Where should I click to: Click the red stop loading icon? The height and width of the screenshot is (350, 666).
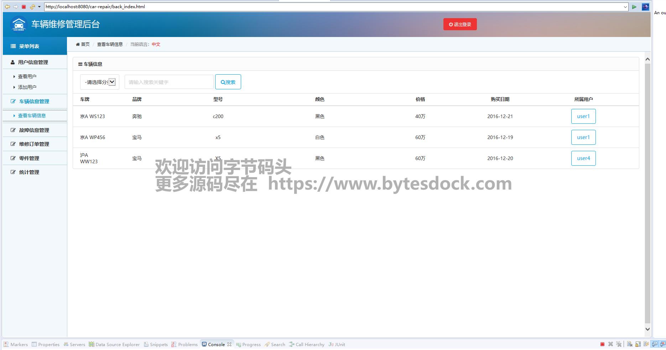coord(24,7)
